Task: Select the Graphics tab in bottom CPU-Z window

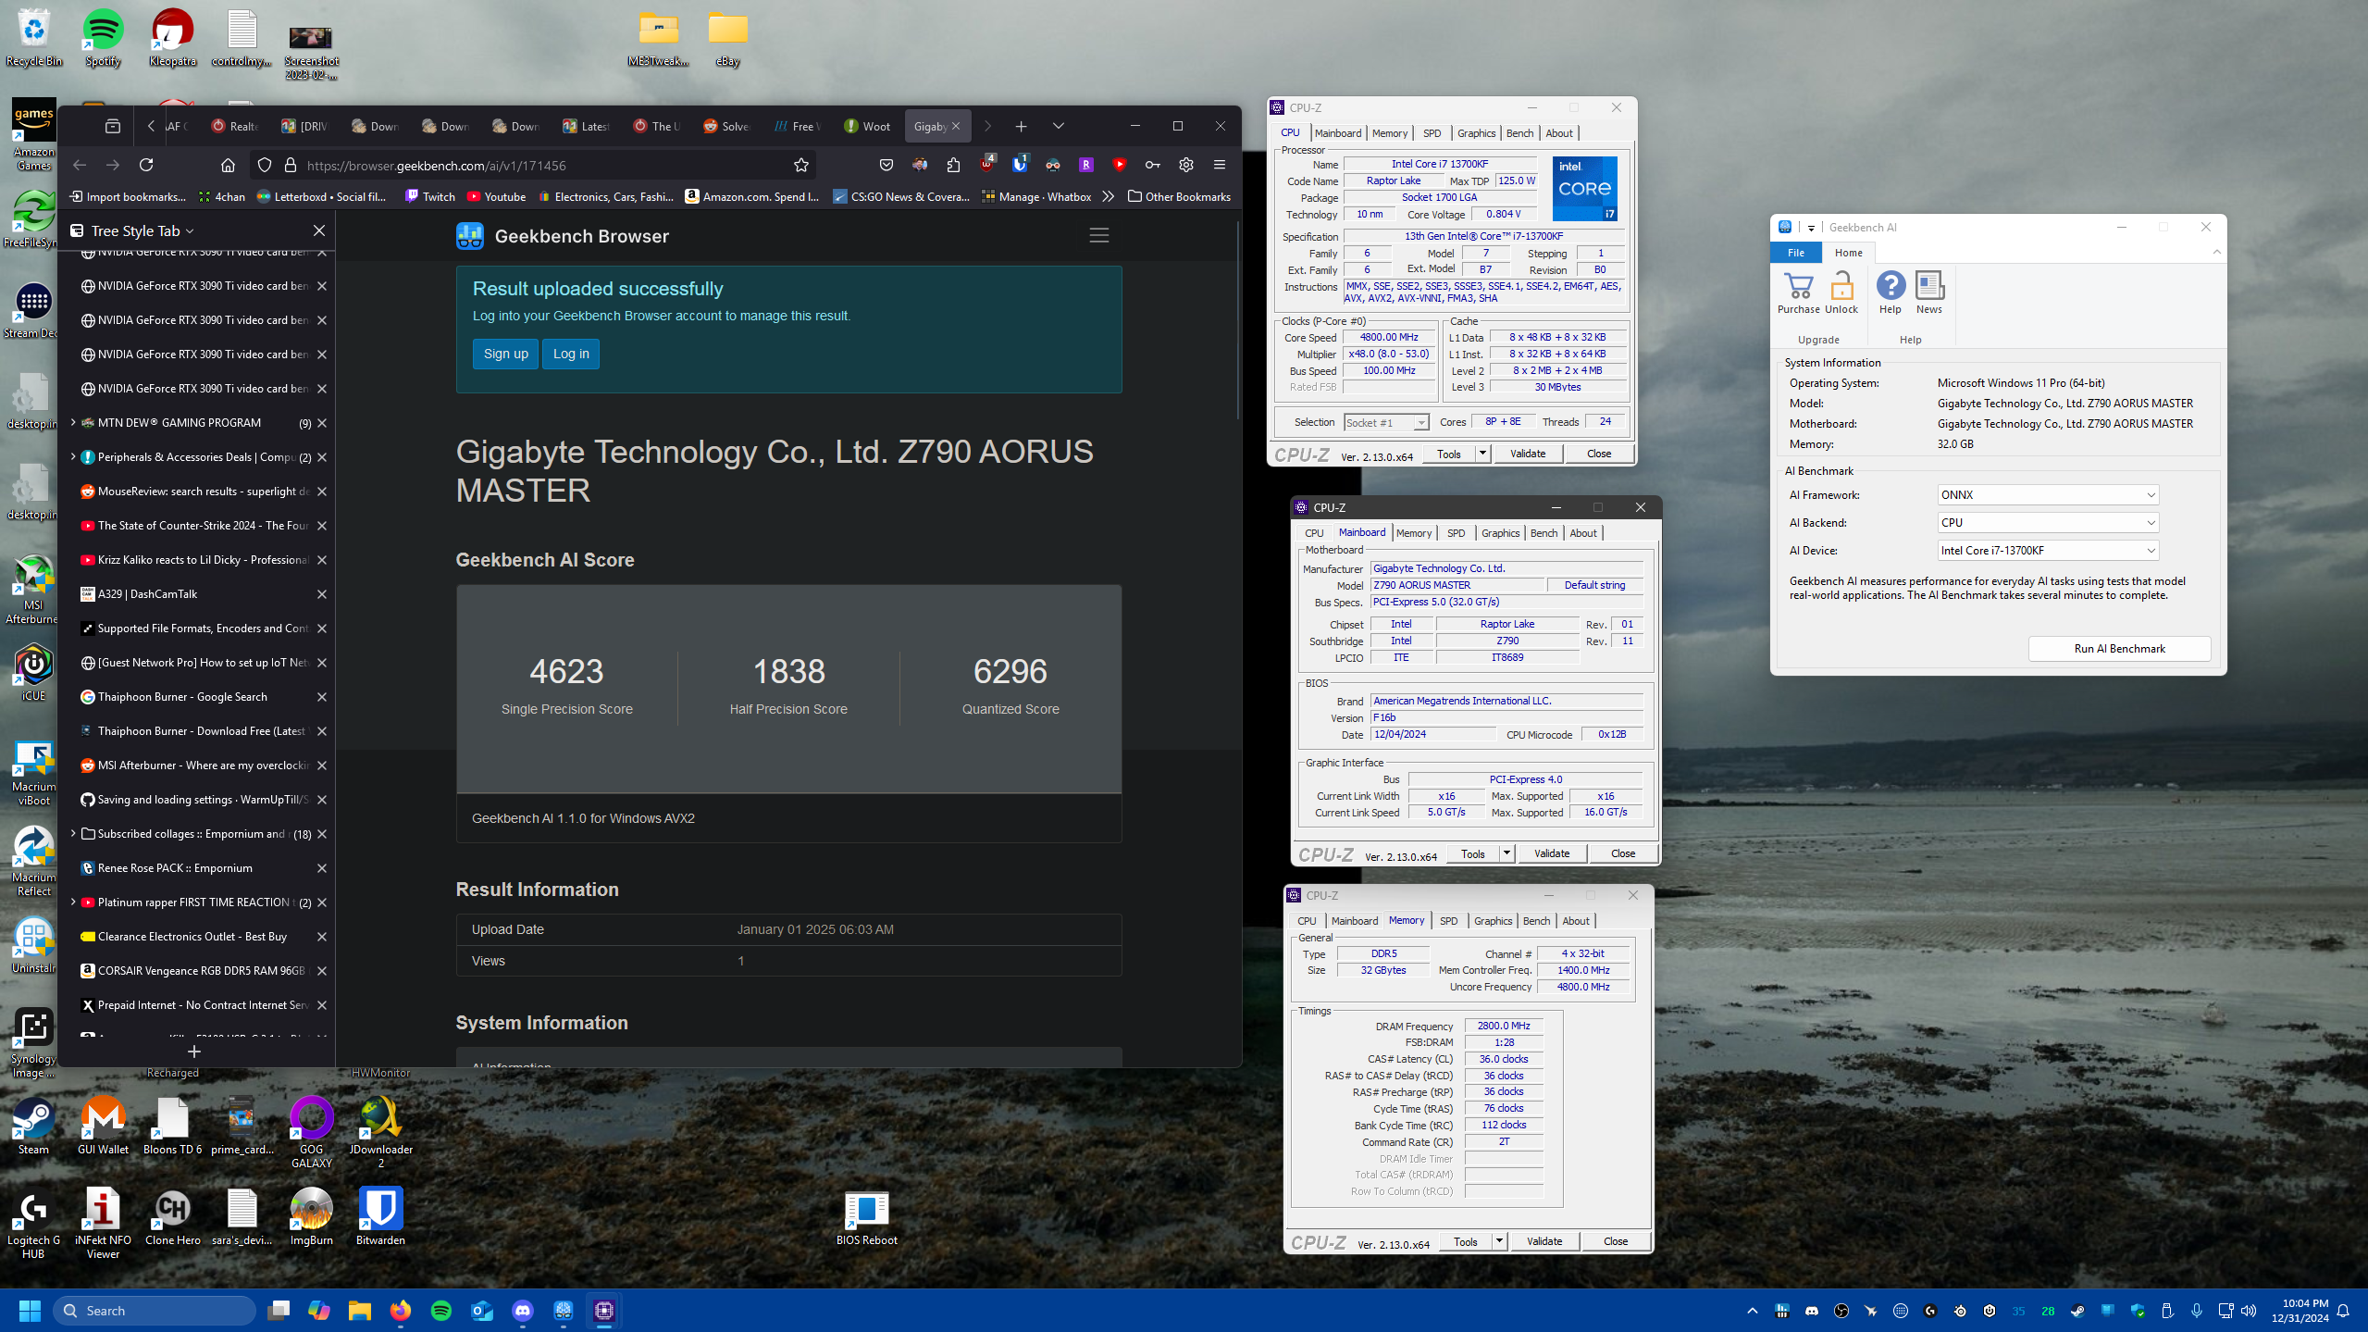Action: pyautogui.click(x=1493, y=921)
